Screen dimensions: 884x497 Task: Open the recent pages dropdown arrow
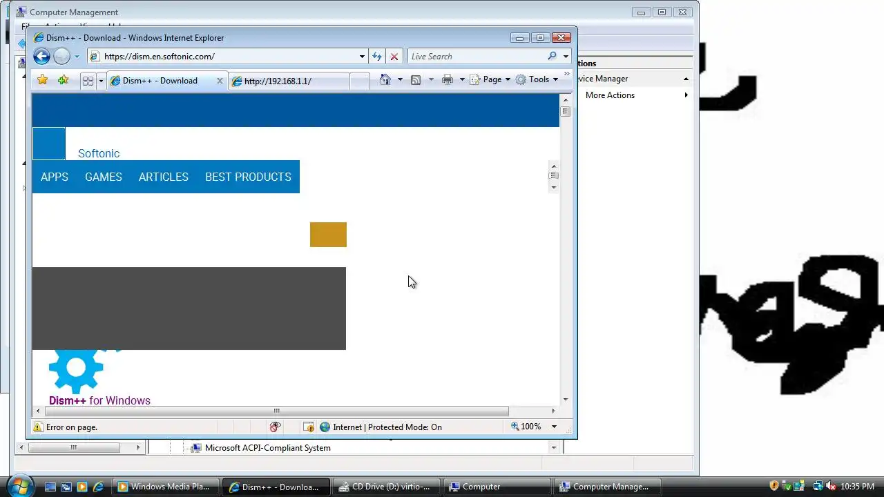77,57
